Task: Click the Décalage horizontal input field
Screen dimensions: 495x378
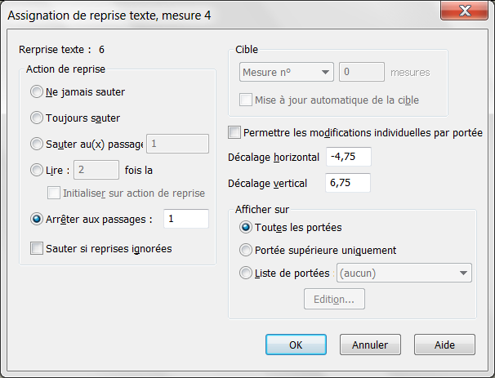Action: point(348,156)
